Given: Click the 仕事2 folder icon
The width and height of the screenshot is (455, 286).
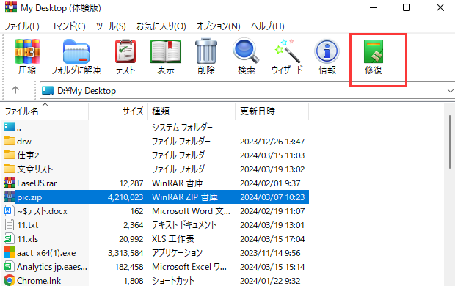Looking at the screenshot, I should point(10,155).
